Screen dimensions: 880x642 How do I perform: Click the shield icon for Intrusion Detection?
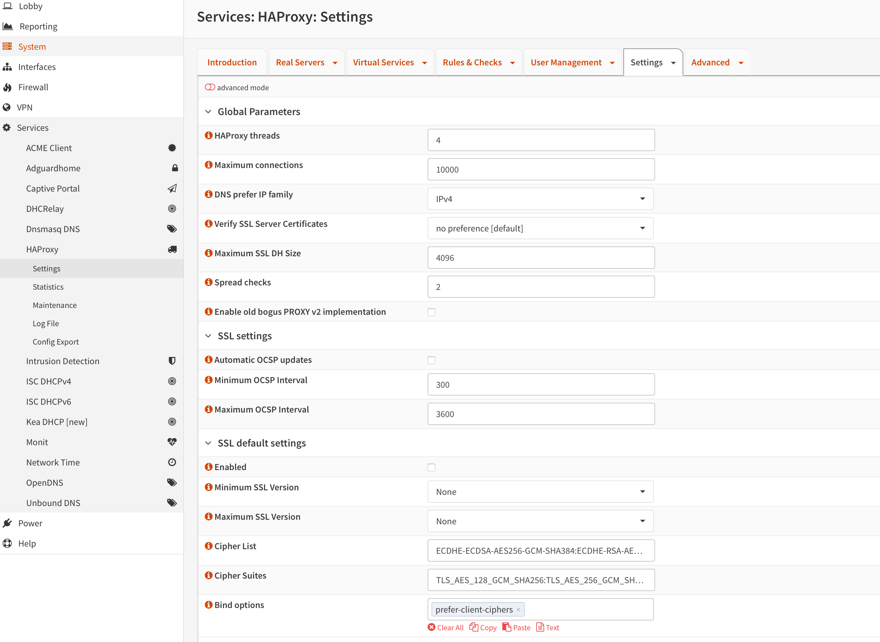[172, 361]
